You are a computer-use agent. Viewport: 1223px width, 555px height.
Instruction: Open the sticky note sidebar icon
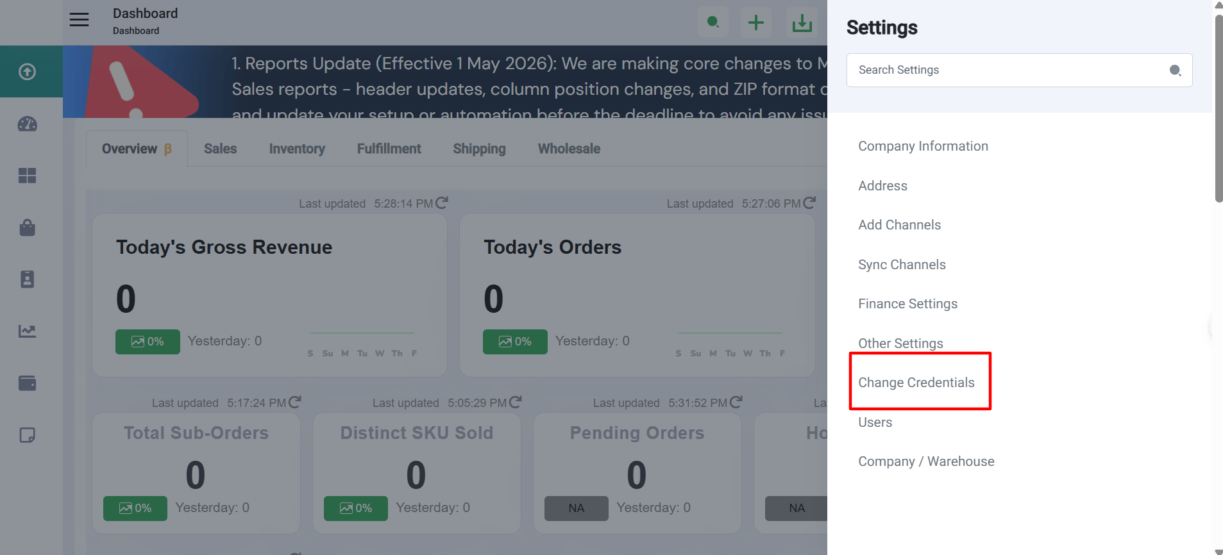27,435
